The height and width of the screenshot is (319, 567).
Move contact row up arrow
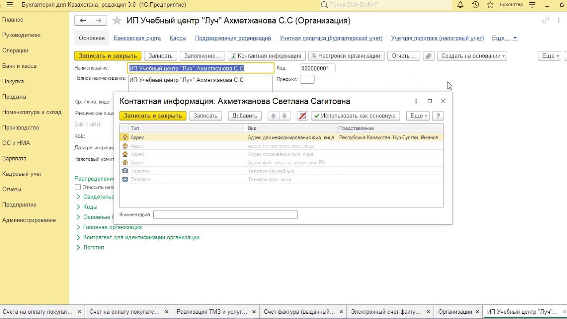point(273,116)
